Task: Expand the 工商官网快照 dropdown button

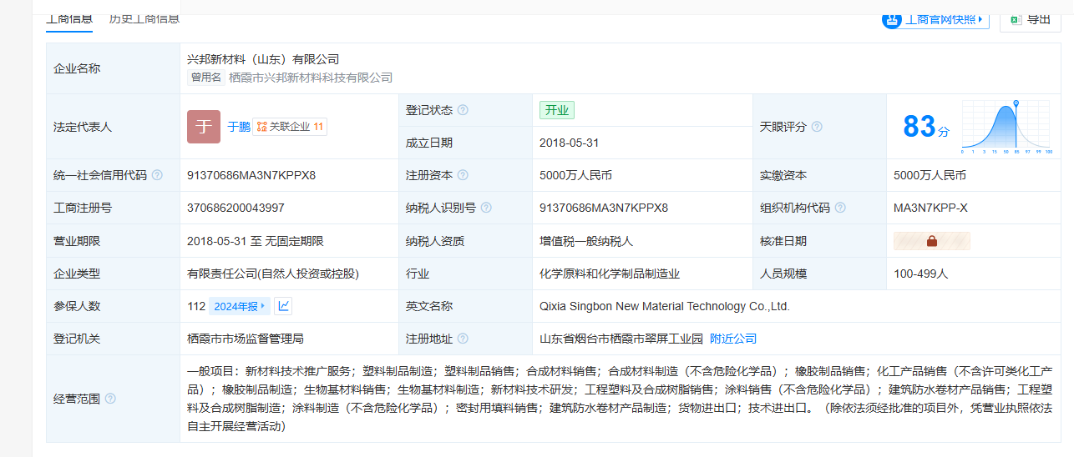Action: [x=935, y=19]
